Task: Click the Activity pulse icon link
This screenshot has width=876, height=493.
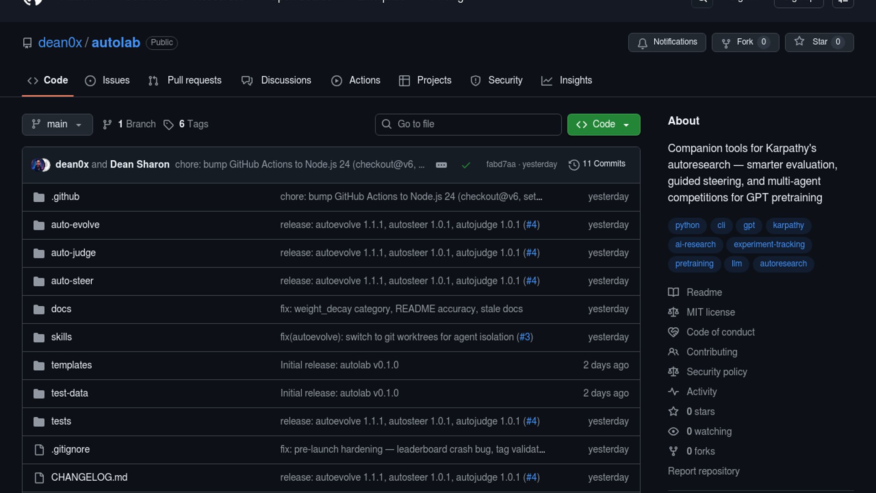Action: (x=673, y=392)
